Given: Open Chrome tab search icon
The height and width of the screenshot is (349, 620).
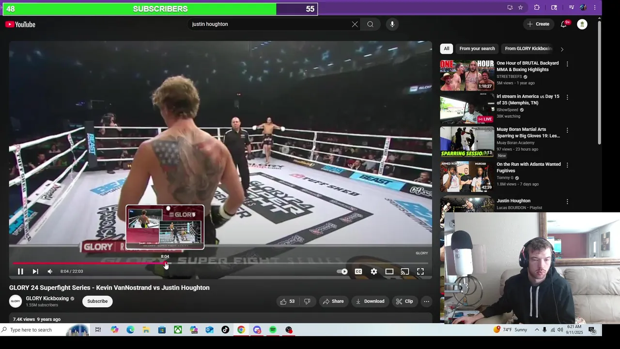Looking at the screenshot, I should (x=554, y=7).
